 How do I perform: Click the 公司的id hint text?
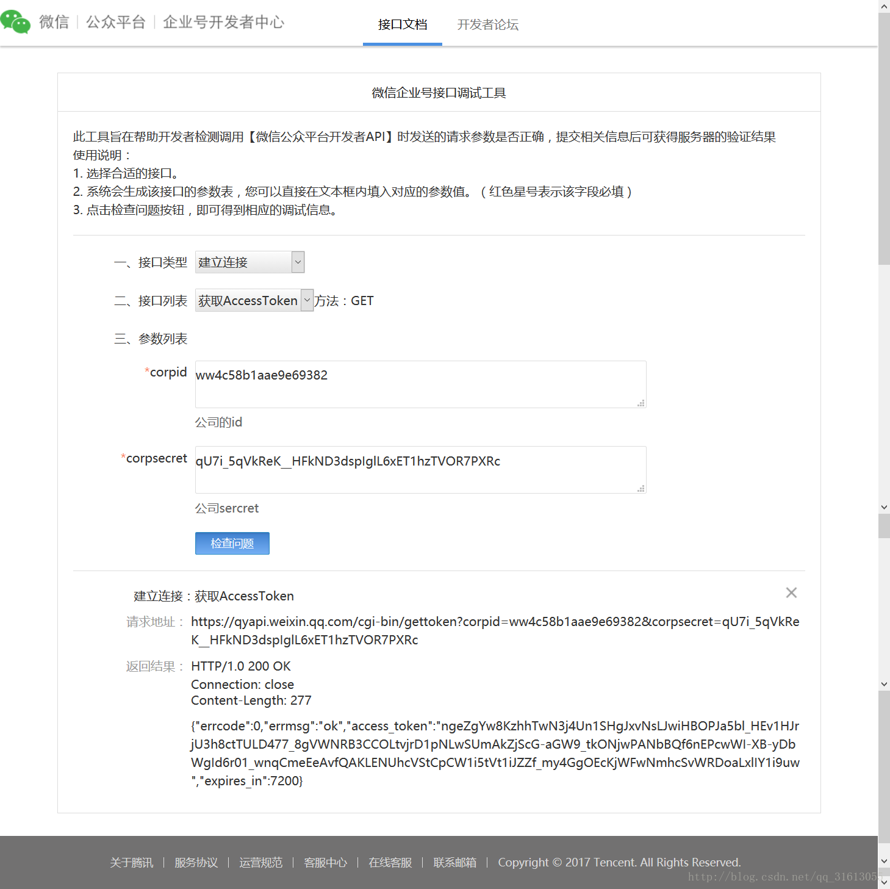[218, 422]
